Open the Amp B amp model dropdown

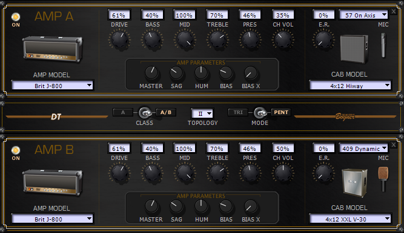tap(52, 219)
